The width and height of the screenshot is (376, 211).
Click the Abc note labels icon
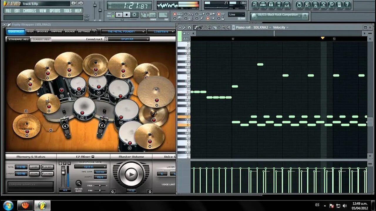pyautogui.click(x=186, y=39)
